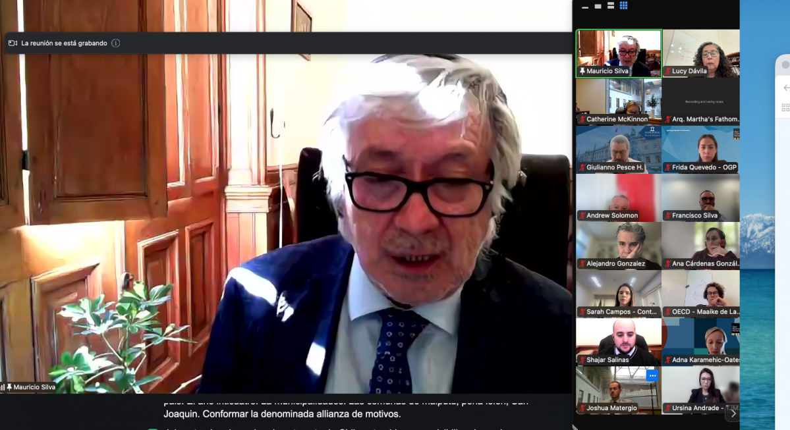Show next page of participants arrow

732,414
